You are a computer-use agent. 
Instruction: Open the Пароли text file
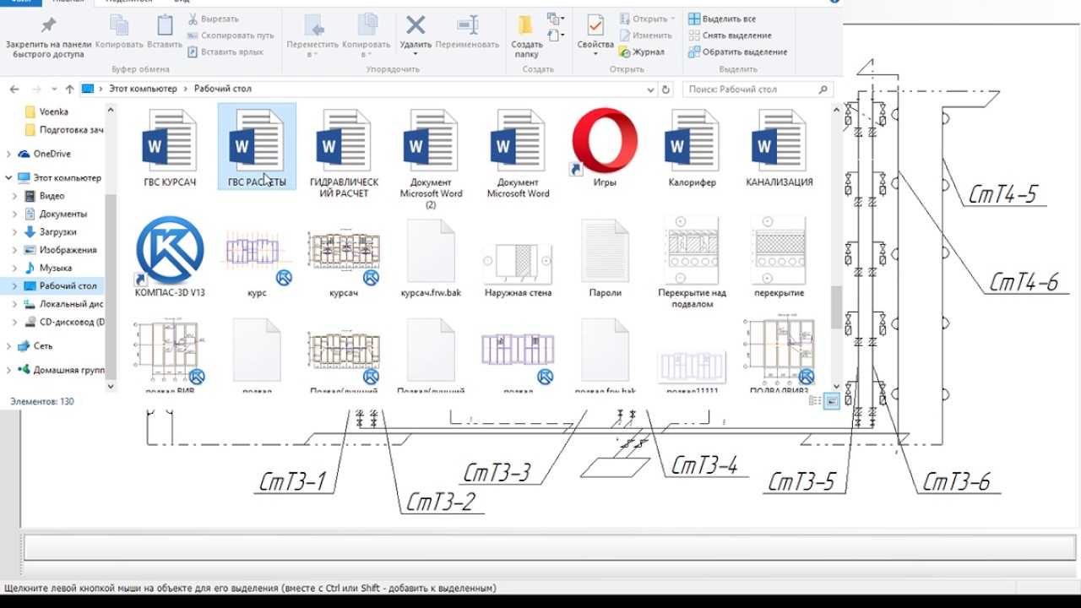pyautogui.click(x=605, y=257)
